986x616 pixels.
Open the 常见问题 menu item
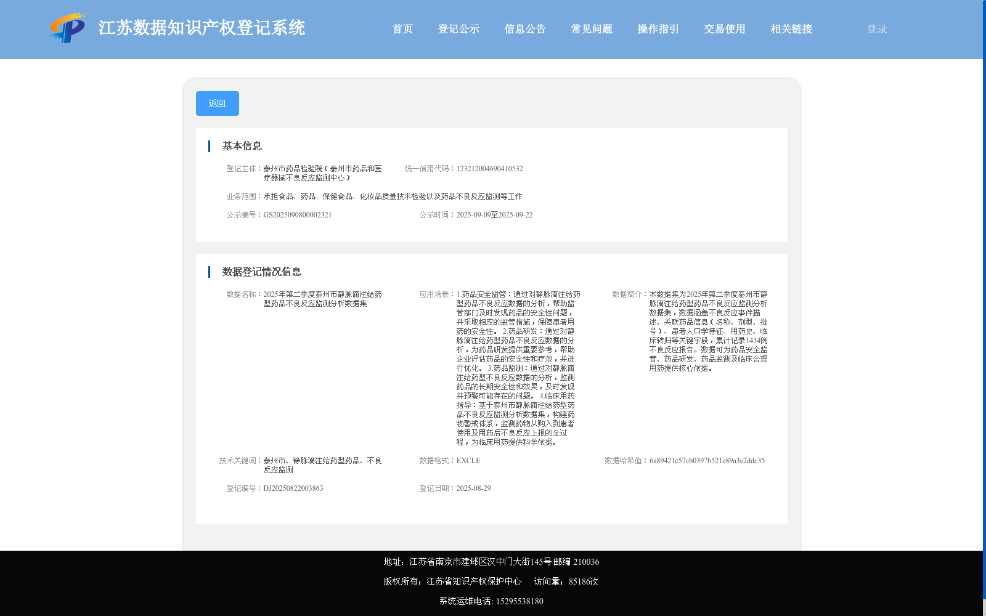pyautogui.click(x=592, y=29)
